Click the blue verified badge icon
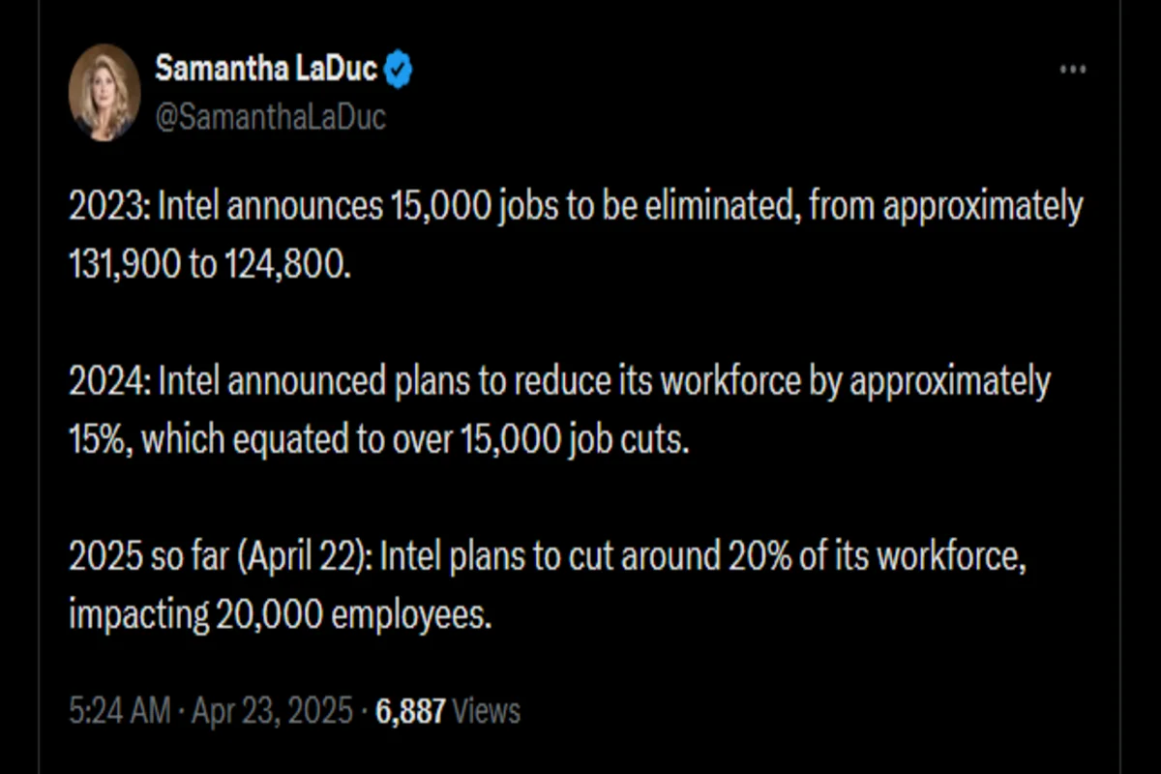 (399, 71)
